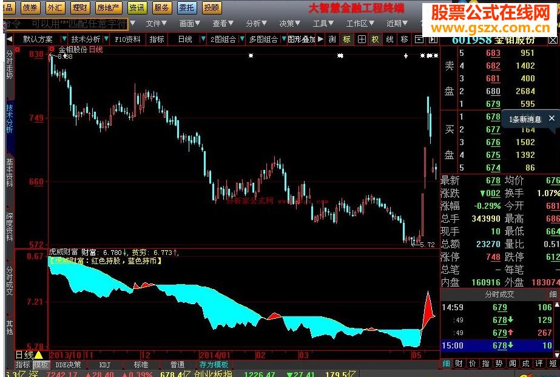Viewport: 560px width, 377px height.
Task: Switch to the 模板 bottom tab
Action: (x=41, y=365)
